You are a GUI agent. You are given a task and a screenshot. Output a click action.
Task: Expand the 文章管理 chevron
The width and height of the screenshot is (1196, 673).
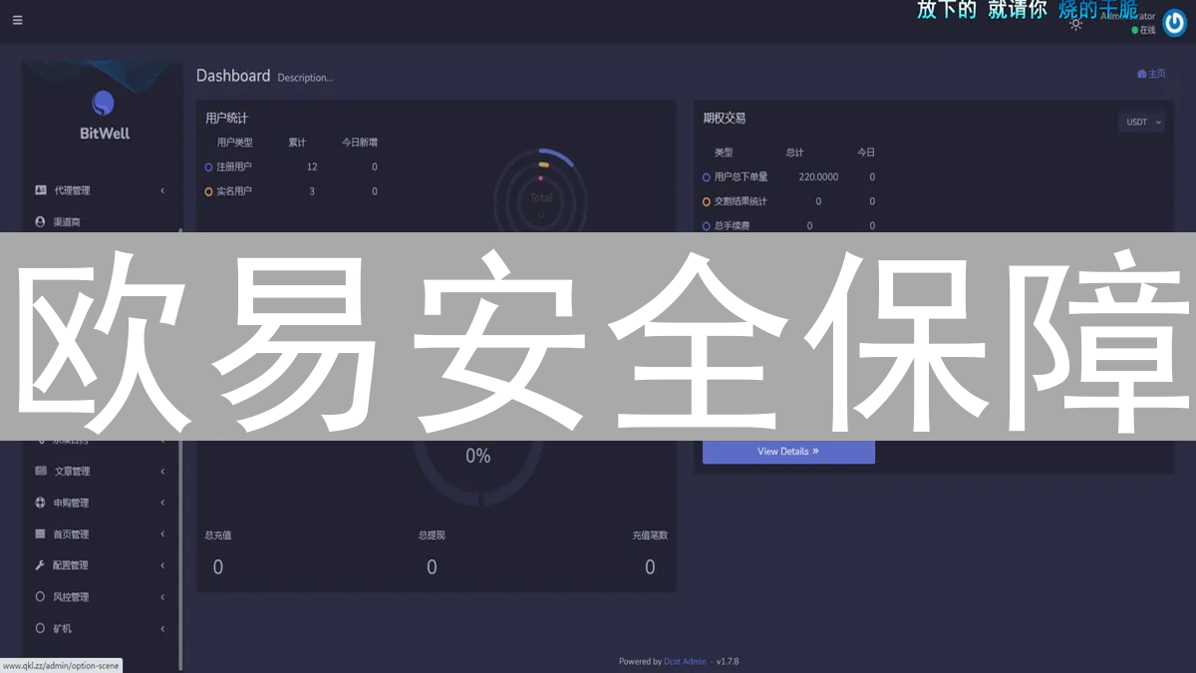click(x=162, y=472)
